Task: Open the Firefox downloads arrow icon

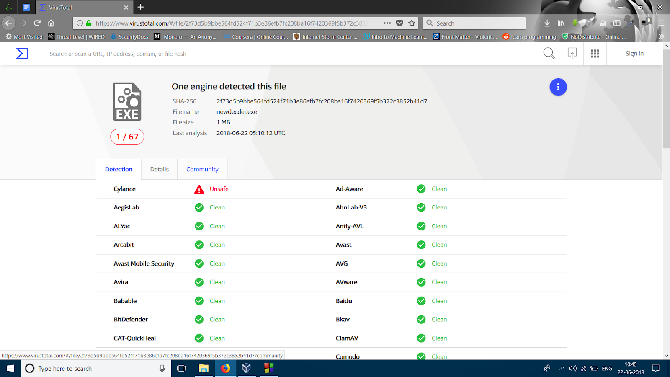Action: tap(547, 23)
